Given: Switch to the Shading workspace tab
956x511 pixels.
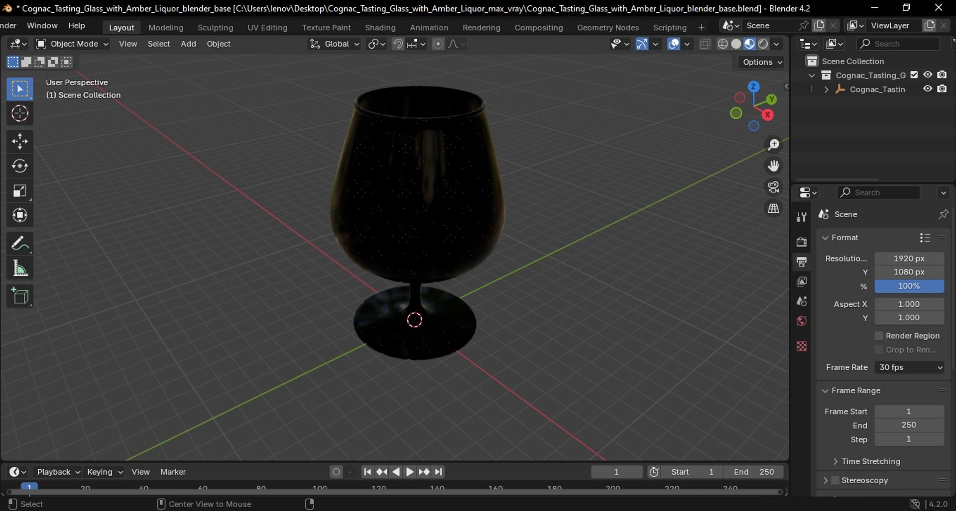Looking at the screenshot, I should click(x=380, y=27).
